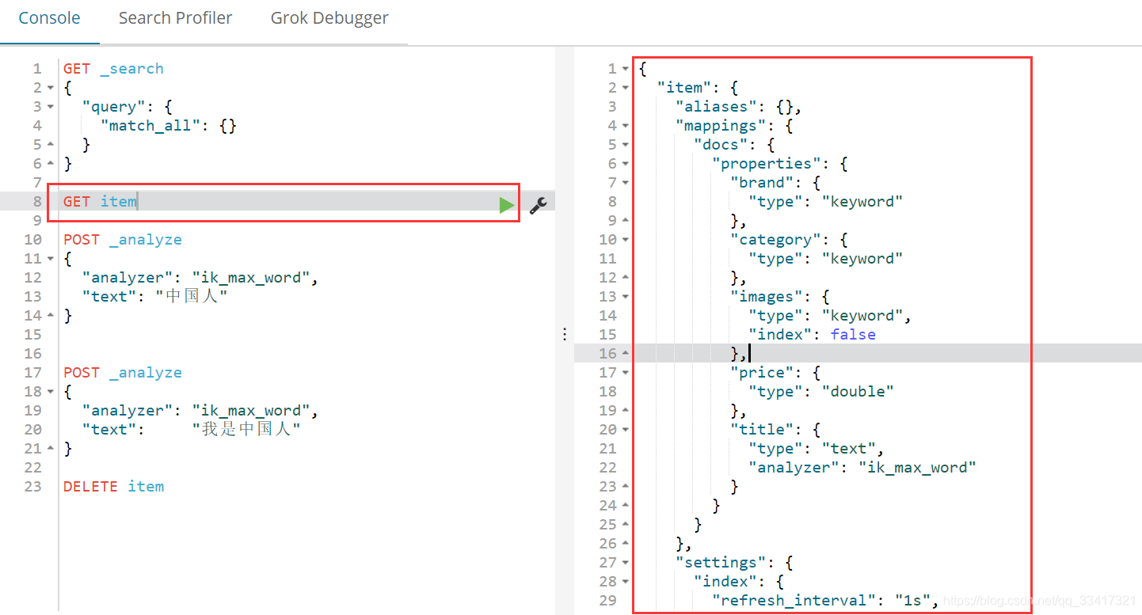Click the "refresh_interval": "1s" response line
This screenshot has width=1142, height=615.
click(825, 601)
